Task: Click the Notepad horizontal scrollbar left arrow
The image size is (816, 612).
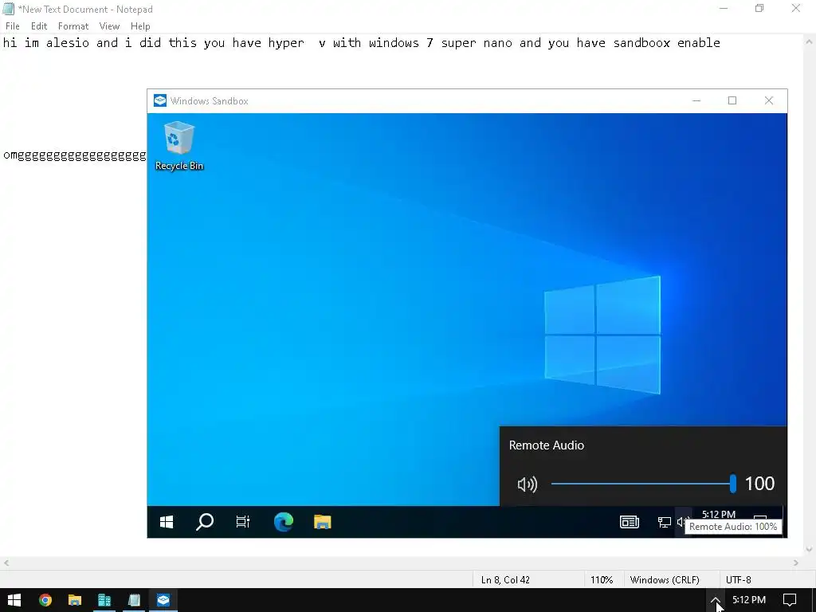Action: [x=6, y=563]
